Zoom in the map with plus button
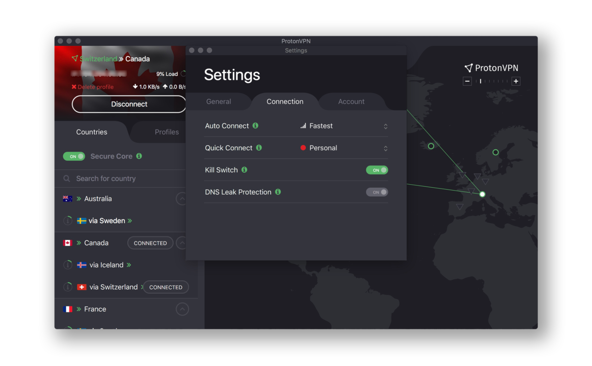 pos(516,81)
